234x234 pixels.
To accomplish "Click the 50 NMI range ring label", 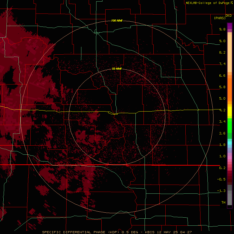I will coord(117,69).
